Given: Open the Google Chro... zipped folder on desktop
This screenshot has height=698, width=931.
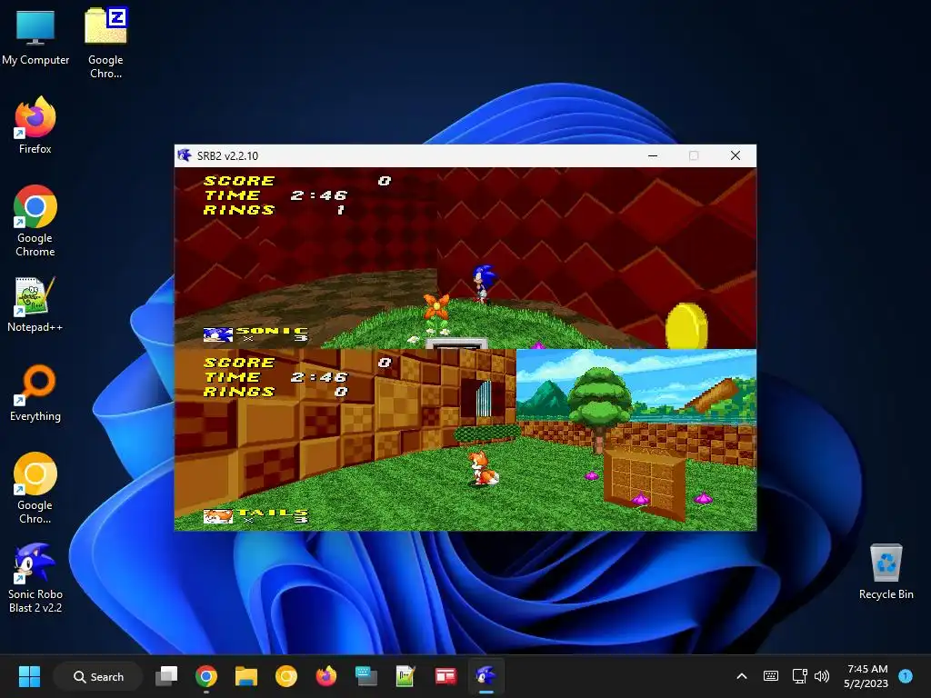Looking at the screenshot, I should tap(105, 43).
